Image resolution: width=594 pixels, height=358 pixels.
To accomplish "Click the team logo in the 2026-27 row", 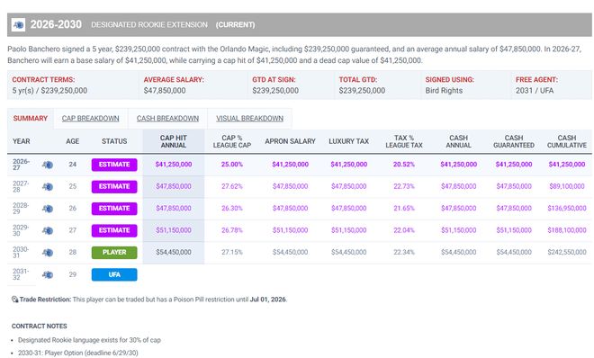I will [x=48, y=165].
